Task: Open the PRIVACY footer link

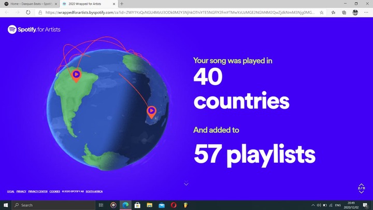Action: [x=21, y=191]
